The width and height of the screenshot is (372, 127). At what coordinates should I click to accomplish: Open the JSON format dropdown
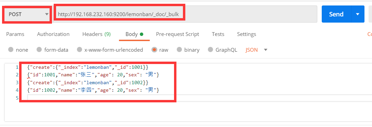[x=256, y=50]
